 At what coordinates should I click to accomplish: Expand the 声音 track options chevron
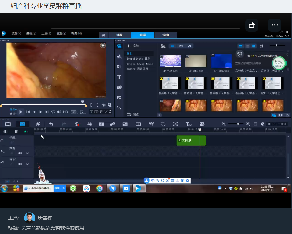pyautogui.click(x=27, y=153)
